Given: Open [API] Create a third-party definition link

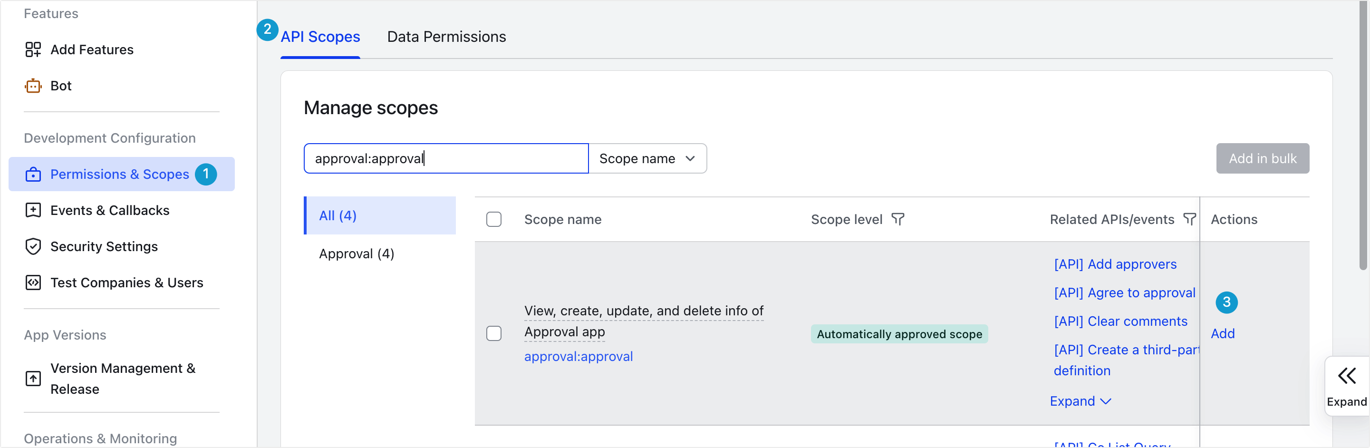Looking at the screenshot, I should click(x=1126, y=360).
